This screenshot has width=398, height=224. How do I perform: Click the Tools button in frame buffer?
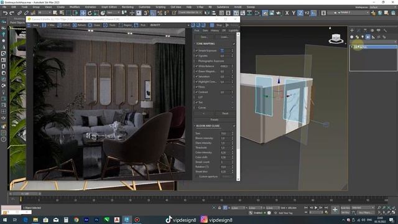pyautogui.click(x=109, y=25)
